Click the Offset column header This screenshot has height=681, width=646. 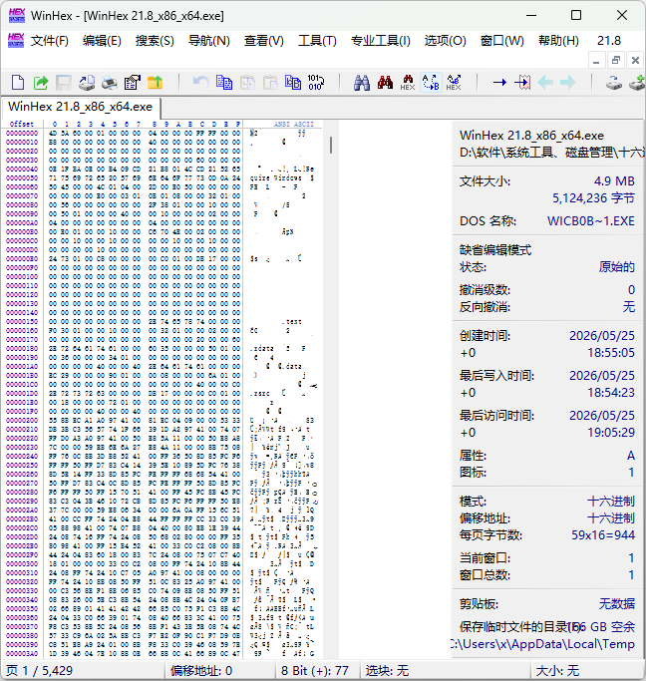click(x=21, y=124)
